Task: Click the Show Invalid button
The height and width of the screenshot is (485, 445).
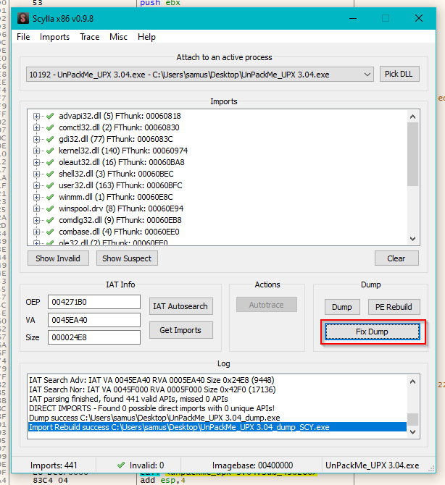Action: [x=58, y=258]
